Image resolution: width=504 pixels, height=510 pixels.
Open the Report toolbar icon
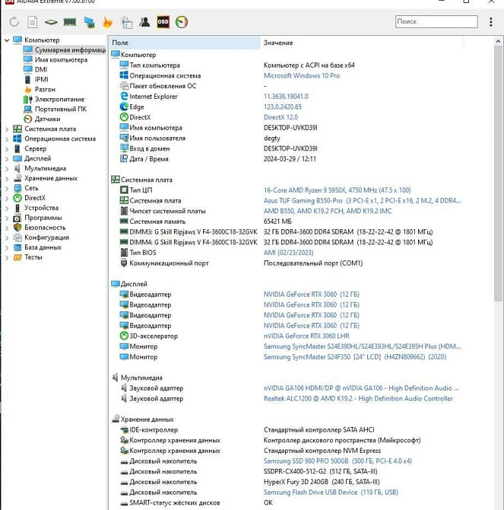[x=32, y=23]
